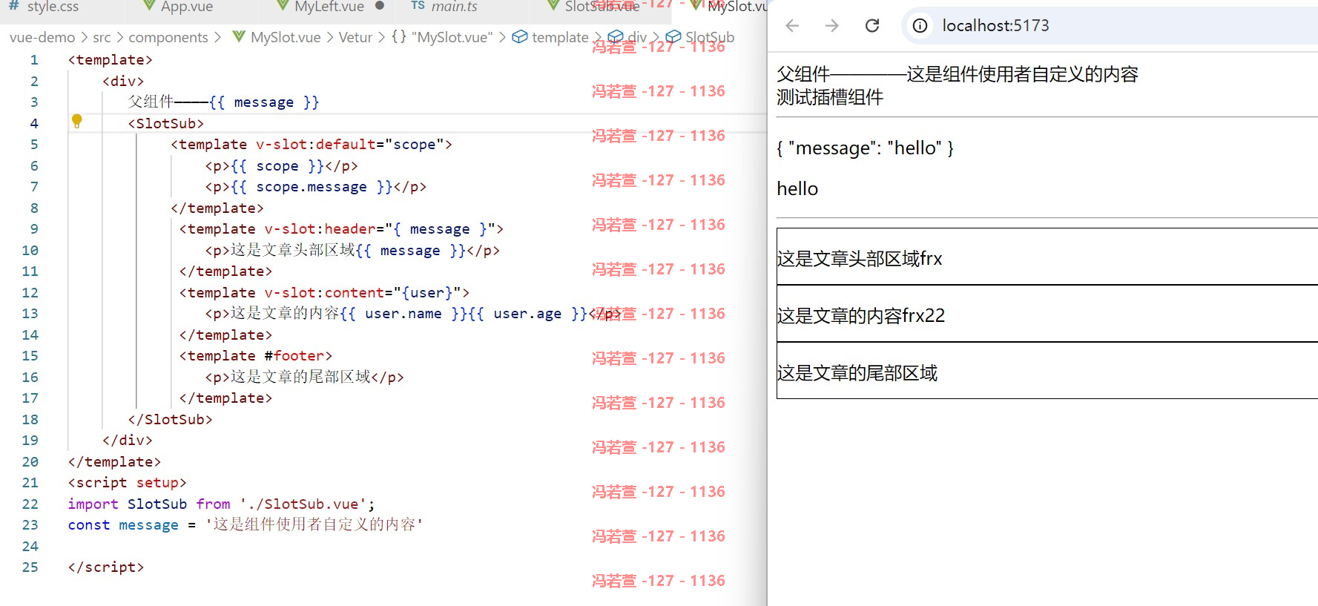Screen dimensions: 1318x606
Task: View site information icon in address bar
Action: (920, 26)
